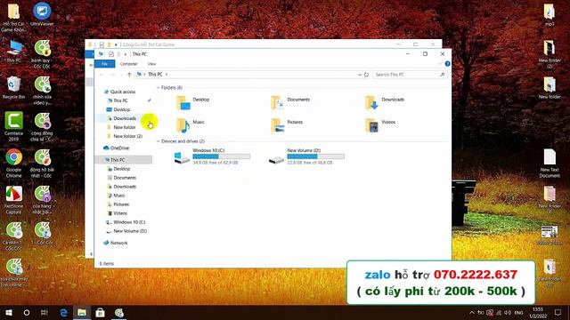Open Task View on the taskbar

click(x=45, y=312)
